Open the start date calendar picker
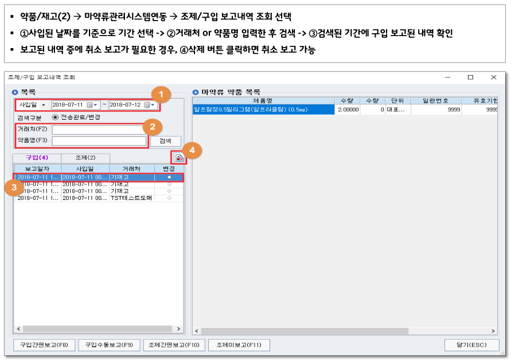Image resolution: width=511 pixels, height=361 pixels. [92, 105]
